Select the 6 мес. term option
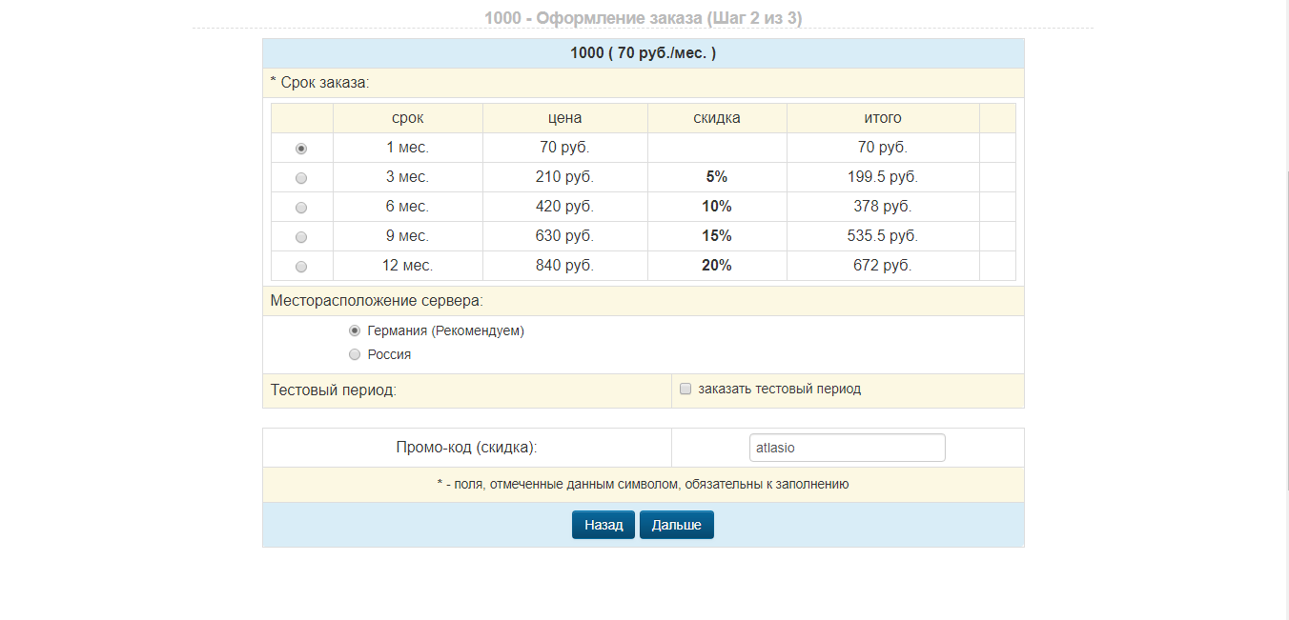Screen dimensions: 1289x620 pos(301,208)
